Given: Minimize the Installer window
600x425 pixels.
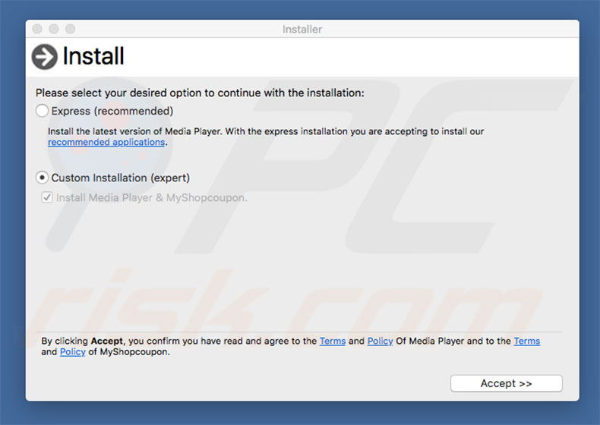Looking at the screenshot, I should [53, 29].
